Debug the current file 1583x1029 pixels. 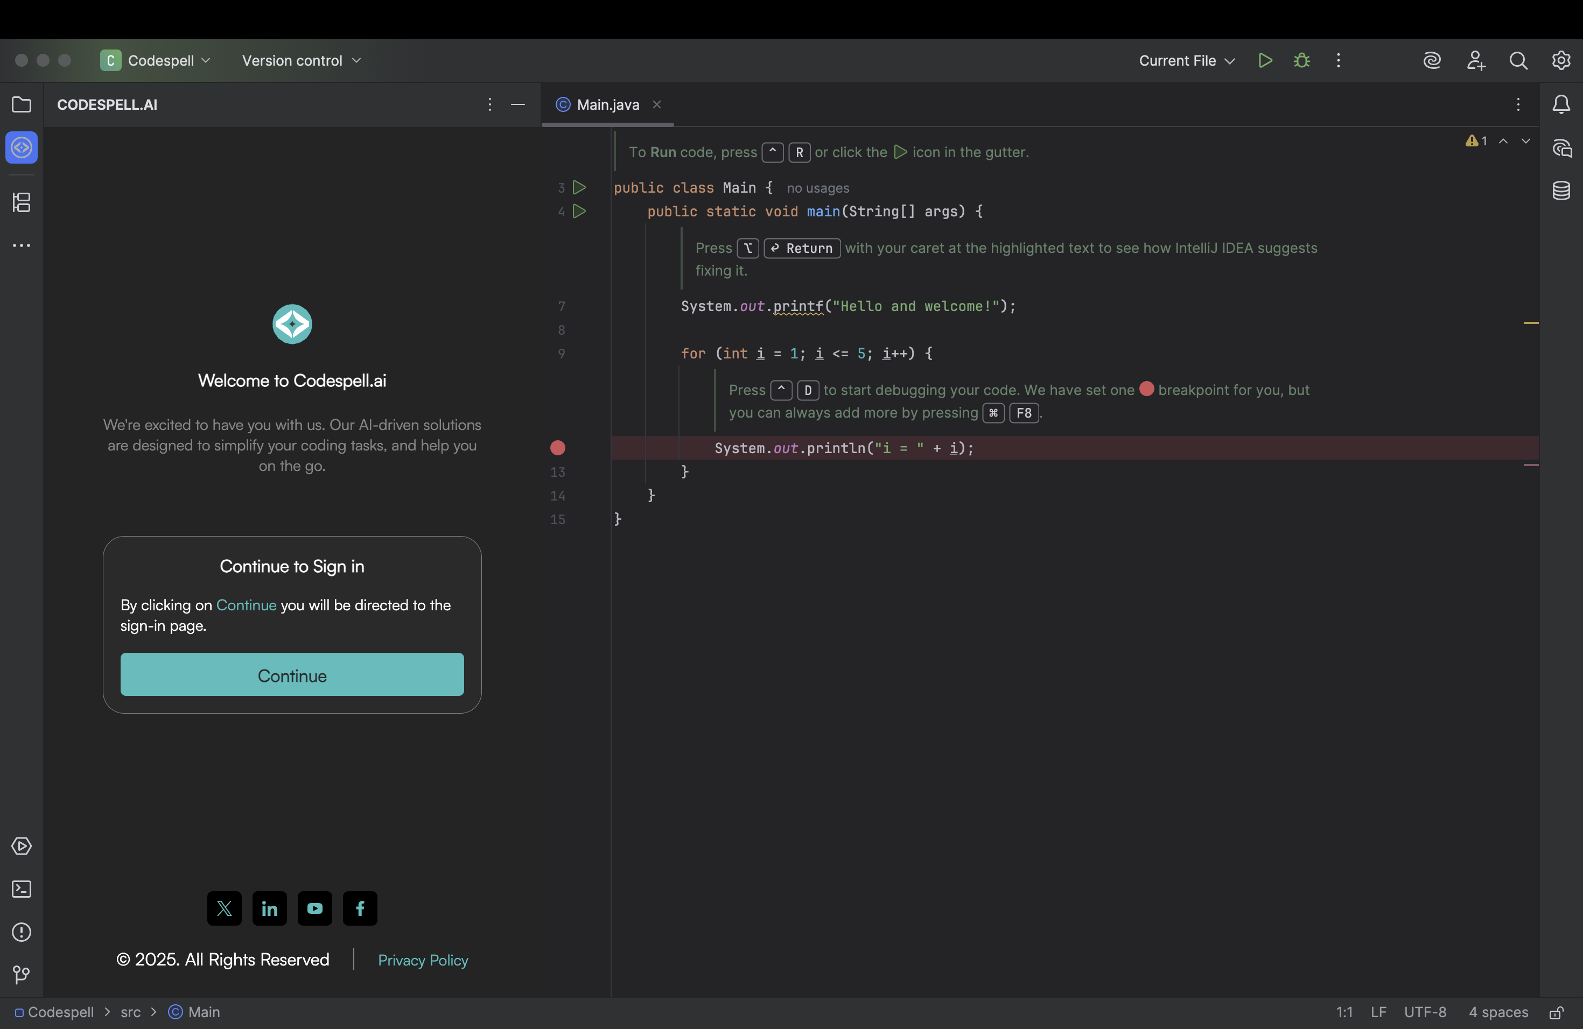(x=1301, y=60)
